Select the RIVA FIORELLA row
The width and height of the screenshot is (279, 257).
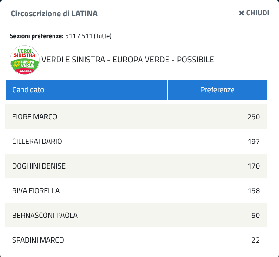(x=136, y=190)
